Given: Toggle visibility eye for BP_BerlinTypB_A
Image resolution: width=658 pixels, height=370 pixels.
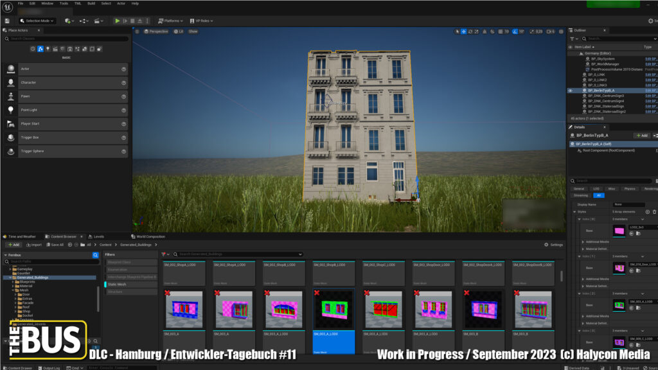Looking at the screenshot, I should coord(570,91).
